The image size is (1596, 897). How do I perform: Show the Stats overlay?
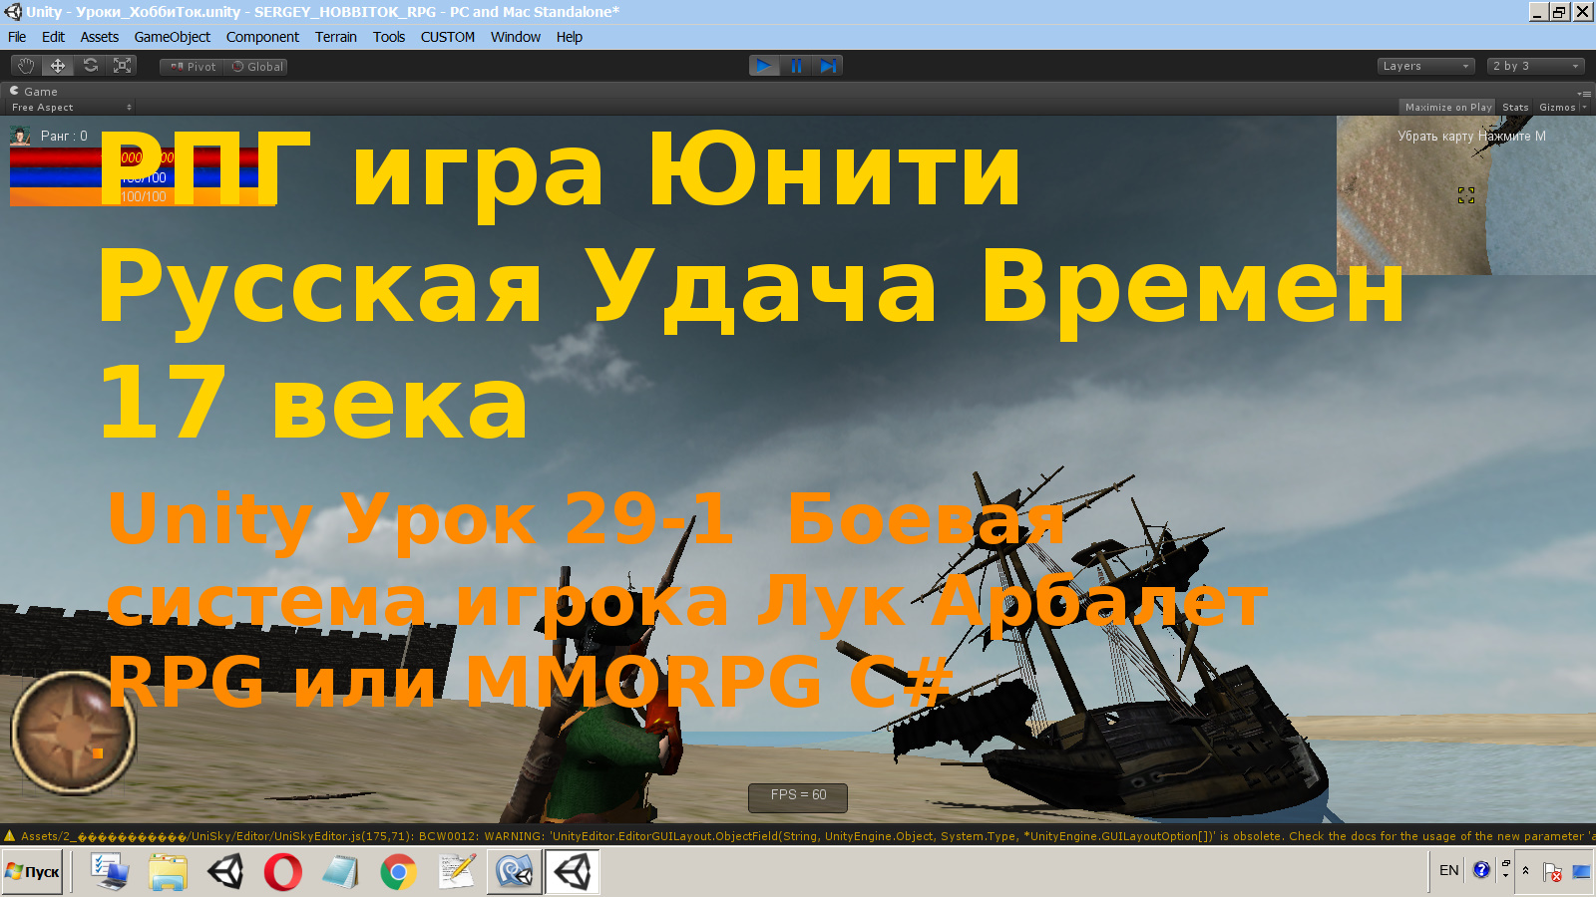click(1514, 107)
